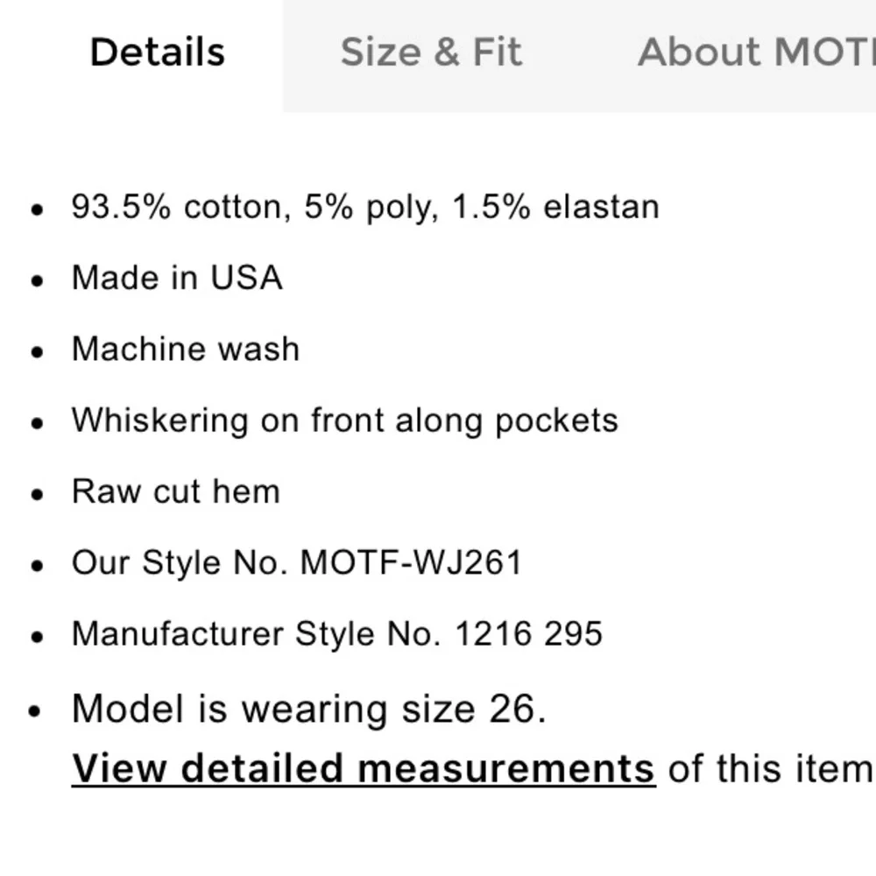This screenshot has height=876, width=876.
Task: Select the Manufacturer Style No. 1216 295
Action: 339,632
